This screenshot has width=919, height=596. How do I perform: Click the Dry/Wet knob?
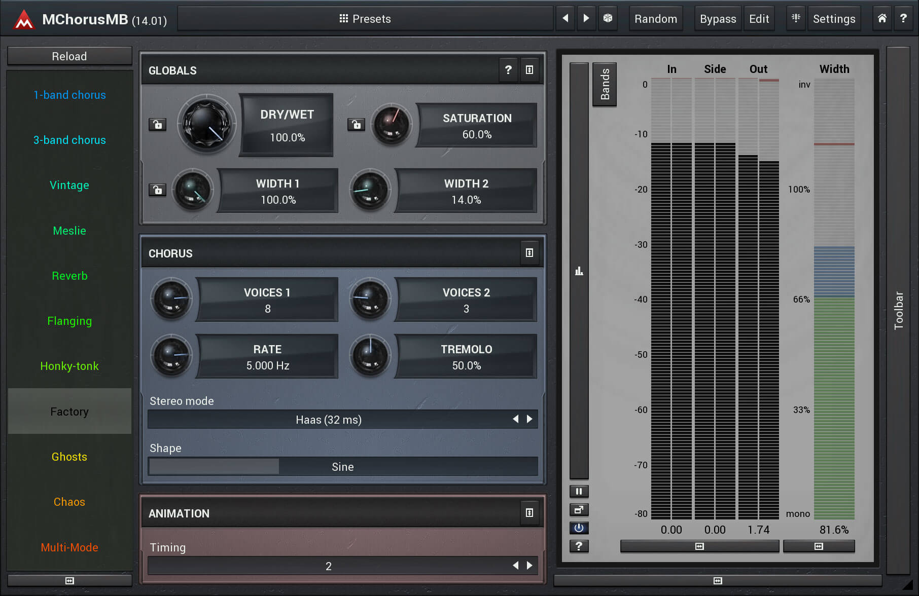point(206,124)
